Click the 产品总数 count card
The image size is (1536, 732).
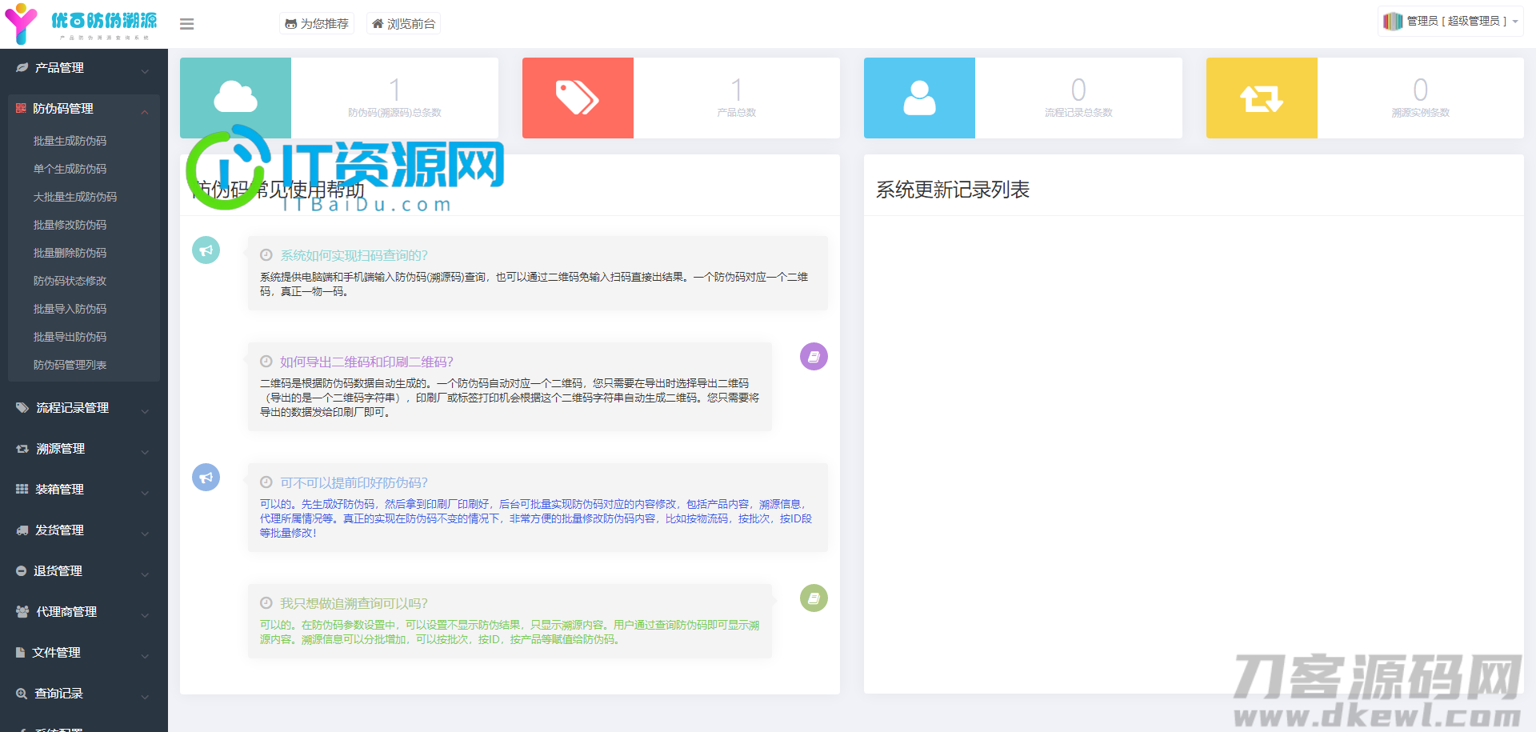tap(737, 98)
